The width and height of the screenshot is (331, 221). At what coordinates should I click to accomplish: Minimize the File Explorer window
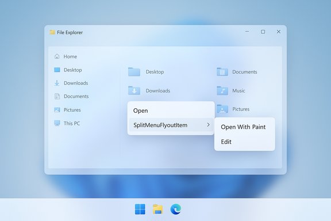coord(247,32)
